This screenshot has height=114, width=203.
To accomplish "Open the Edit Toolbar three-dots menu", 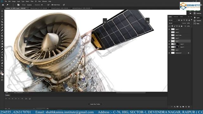I will (2, 69).
